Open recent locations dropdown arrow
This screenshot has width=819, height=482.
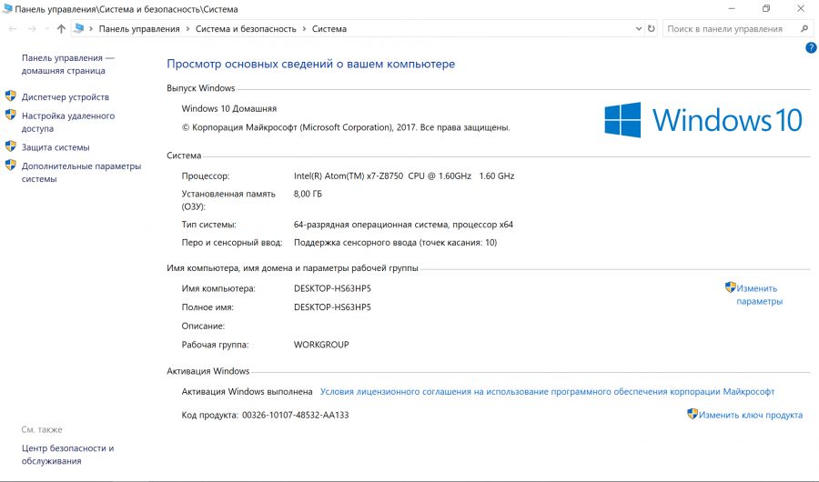46,29
